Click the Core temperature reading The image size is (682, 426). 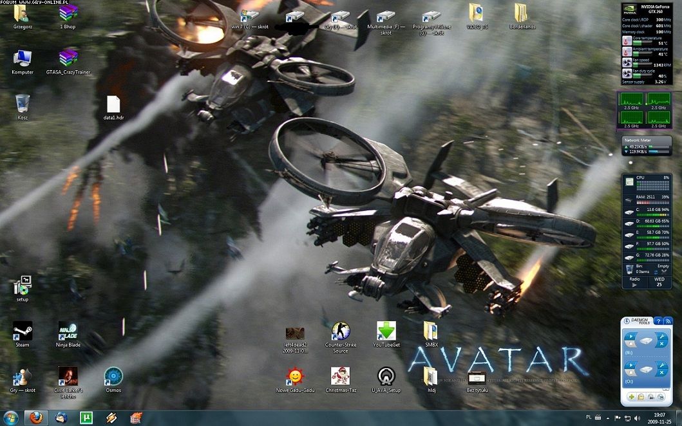647,41
